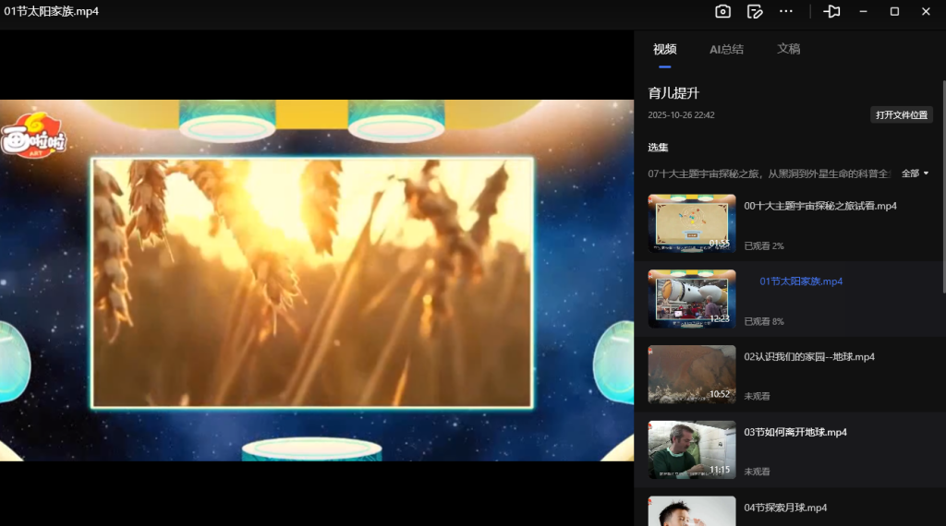946x526 pixels.
Task: Take a screenshot with the camera icon
Action: [x=722, y=11]
